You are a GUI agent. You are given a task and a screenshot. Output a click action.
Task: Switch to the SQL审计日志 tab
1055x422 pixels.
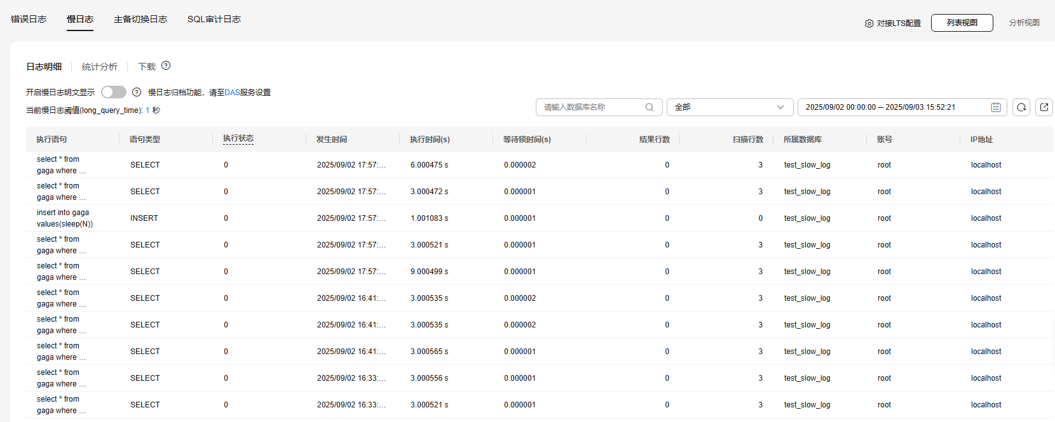coord(214,19)
